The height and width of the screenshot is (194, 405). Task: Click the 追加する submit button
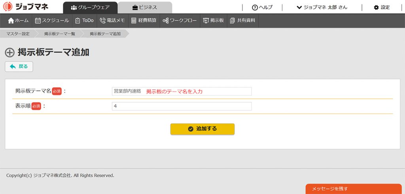[x=202, y=129]
